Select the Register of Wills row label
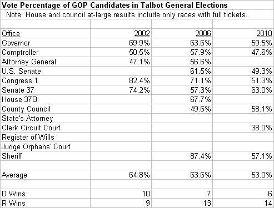 click(x=28, y=137)
